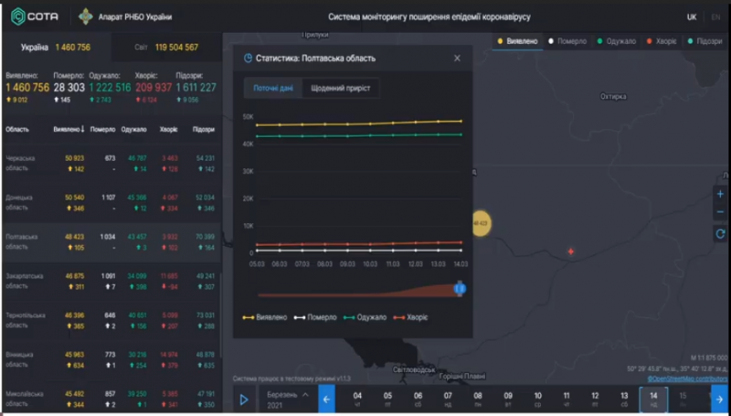
Task: Toggle the Хворіє series in chart legend
Action: click(x=410, y=317)
